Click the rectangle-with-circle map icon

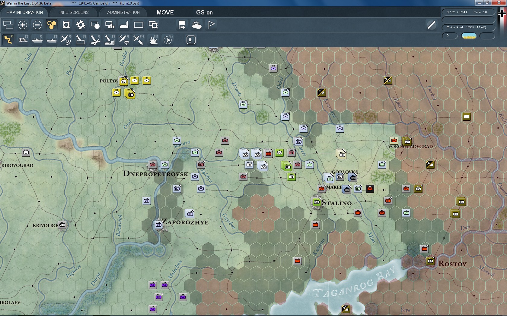click(95, 25)
